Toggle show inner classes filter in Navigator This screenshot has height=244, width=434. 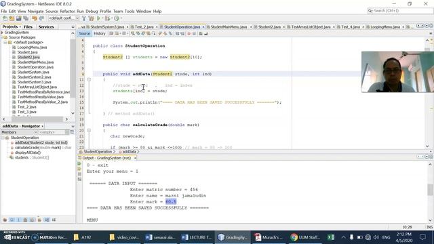pos(33,220)
